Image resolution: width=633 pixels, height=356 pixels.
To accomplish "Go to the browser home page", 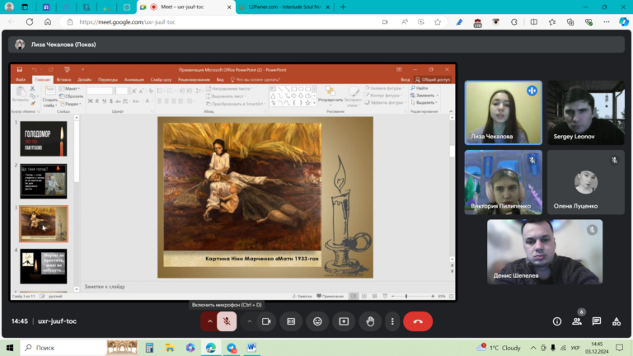I will point(48,21).
